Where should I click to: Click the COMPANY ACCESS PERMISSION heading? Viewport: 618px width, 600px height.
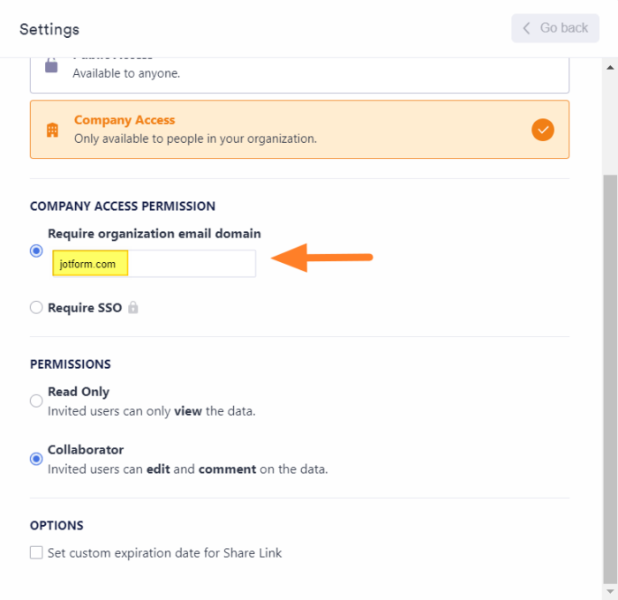tap(123, 206)
